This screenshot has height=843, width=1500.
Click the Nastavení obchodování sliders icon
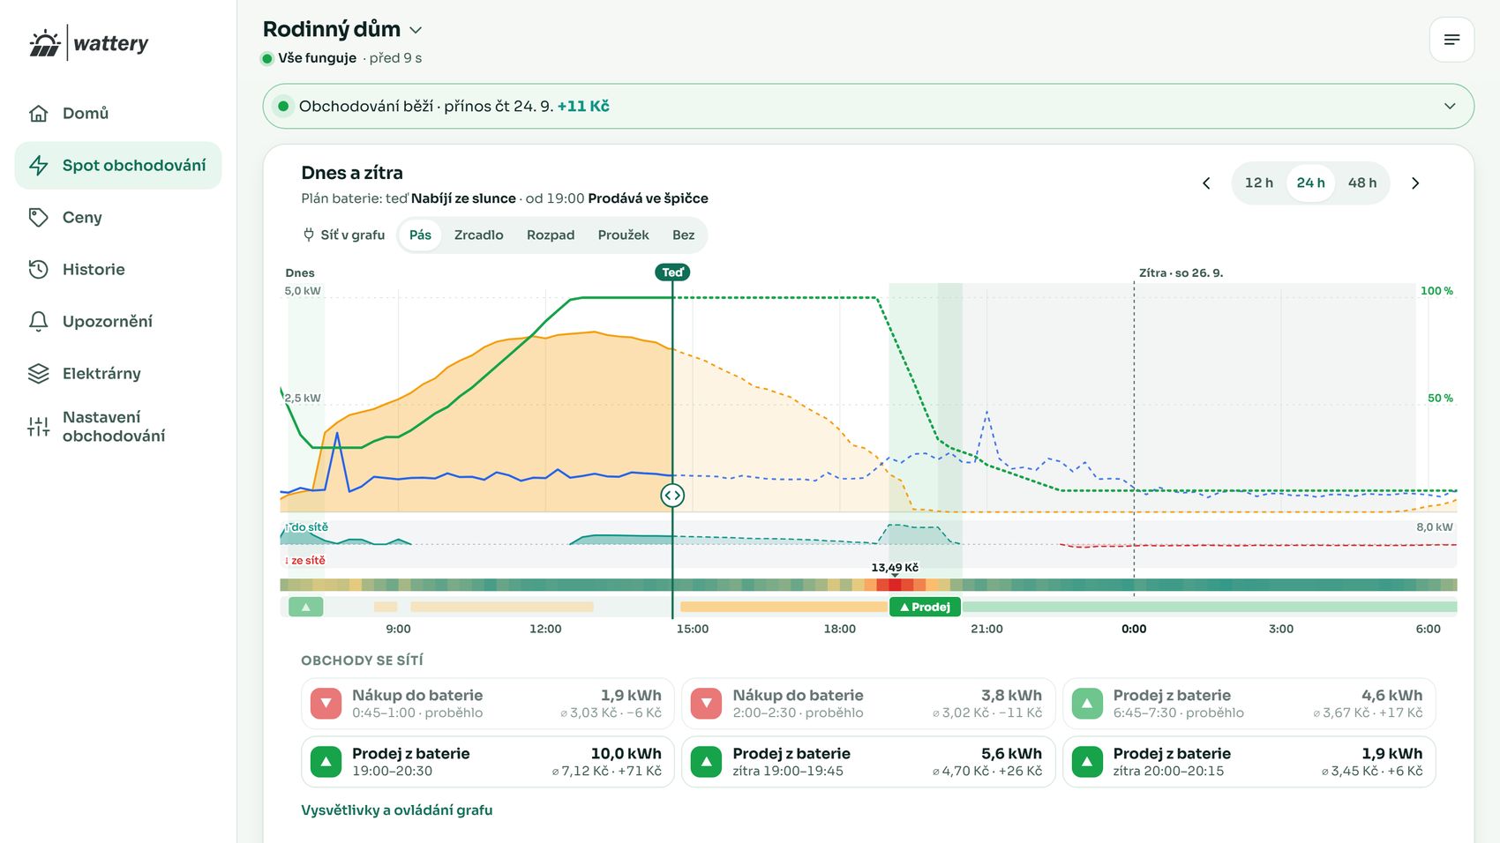pyautogui.click(x=38, y=427)
